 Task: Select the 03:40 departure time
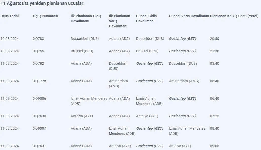click(214, 64)
